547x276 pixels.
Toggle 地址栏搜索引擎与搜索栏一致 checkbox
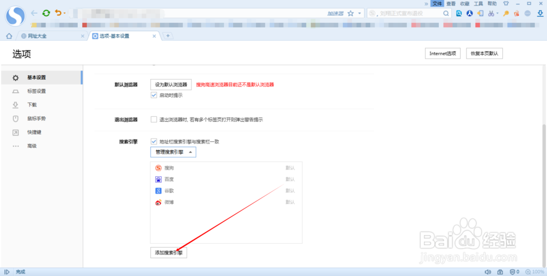click(154, 141)
